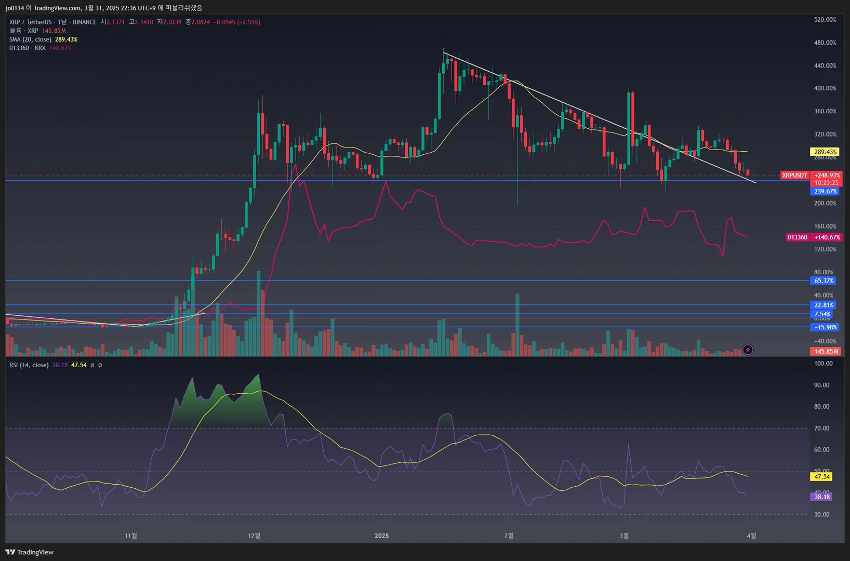Click the 120.00% price axis tick

825,249
